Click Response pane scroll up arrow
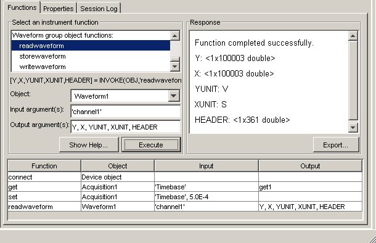This screenshot has width=376, height=243. coord(353,36)
